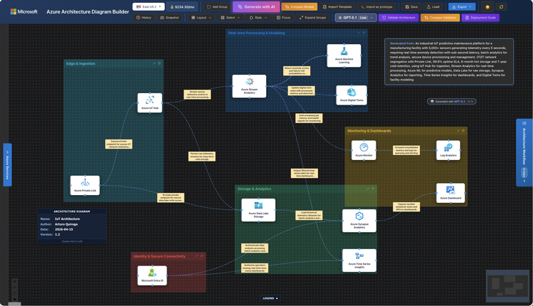The height and width of the screenshot is (306, 533).
Task: Select the Azure Private Link node
Action: pyautogui.click(x=85, y=185)
